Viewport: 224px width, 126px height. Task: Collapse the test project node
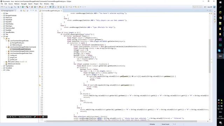pos(2,36)
